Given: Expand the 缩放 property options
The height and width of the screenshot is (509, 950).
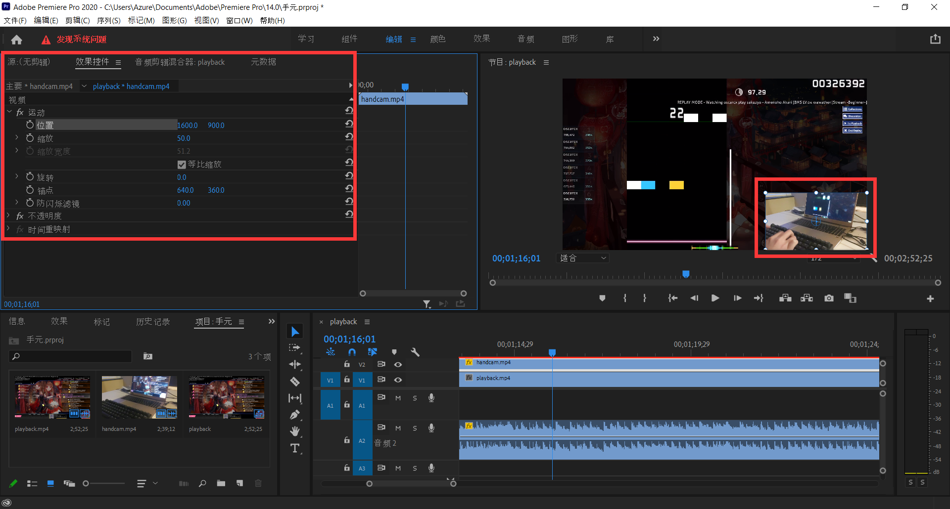Looking at the screenshot, I should [17, 138].
